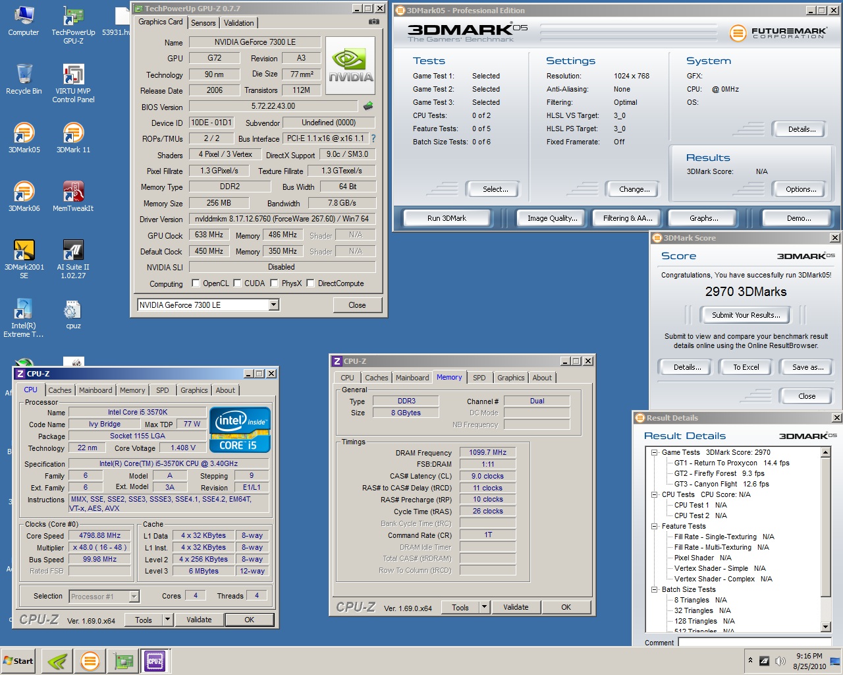Screen dimensions: 843x675
Task: Enable the PhysX checkbox
Action: pos(274,283)
